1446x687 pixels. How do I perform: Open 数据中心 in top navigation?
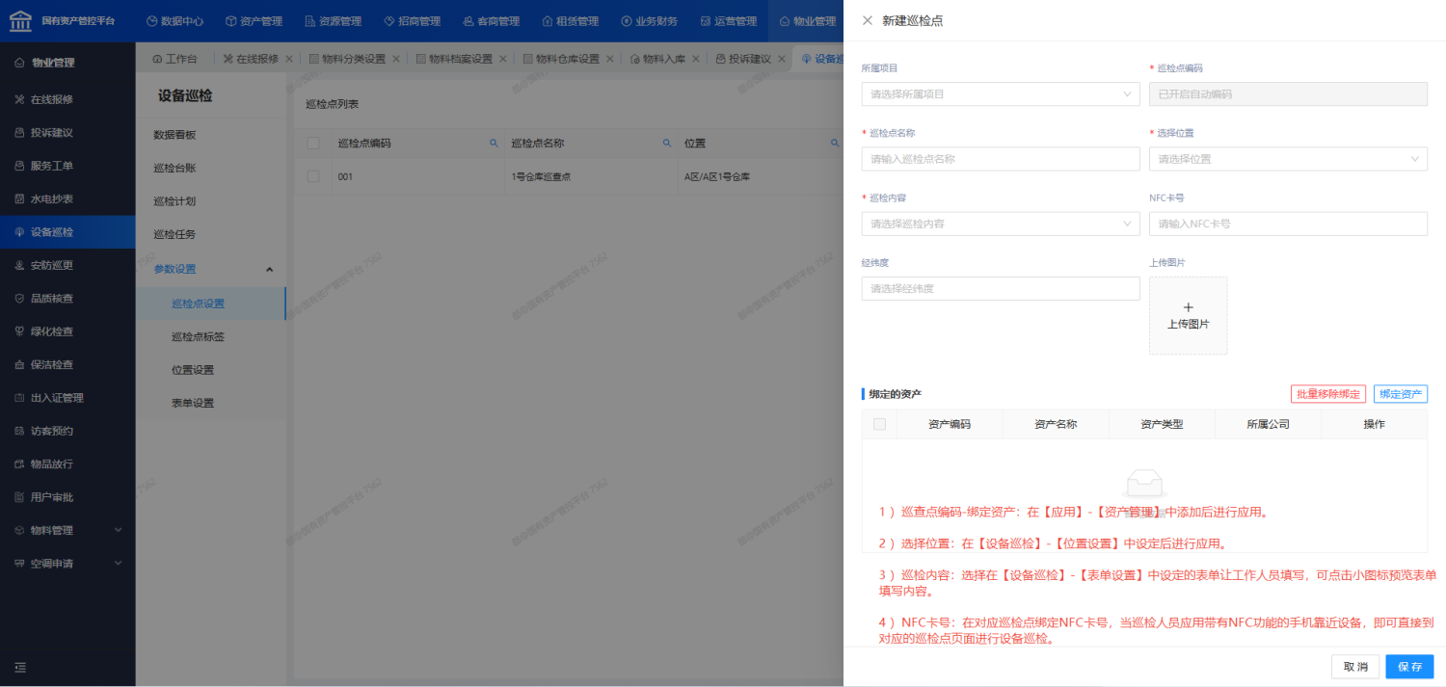(x=174, y=21)
